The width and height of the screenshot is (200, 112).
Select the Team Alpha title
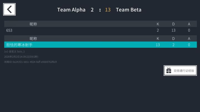[x=71, y=10]
